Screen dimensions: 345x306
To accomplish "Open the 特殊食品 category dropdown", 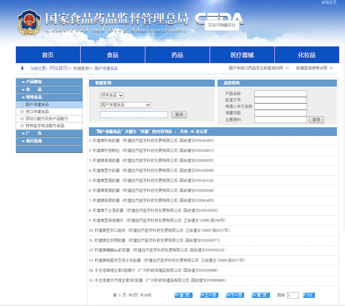I will [112, 95].
